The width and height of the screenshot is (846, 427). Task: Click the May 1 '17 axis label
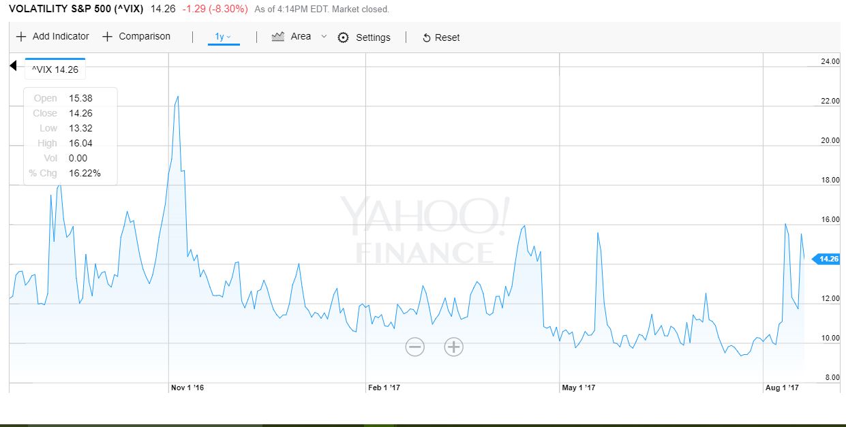(579, 388)
